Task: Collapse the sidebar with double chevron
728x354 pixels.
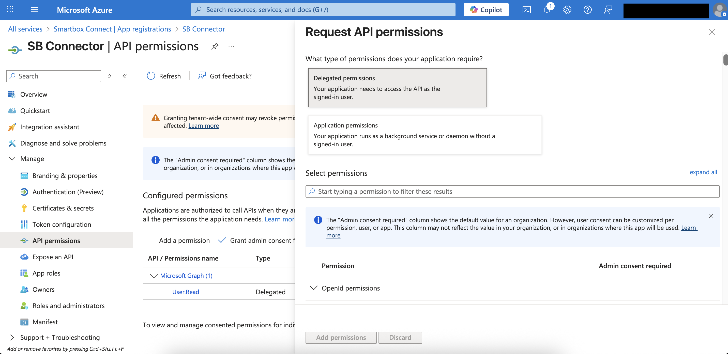Action: (x=124, y=76)
